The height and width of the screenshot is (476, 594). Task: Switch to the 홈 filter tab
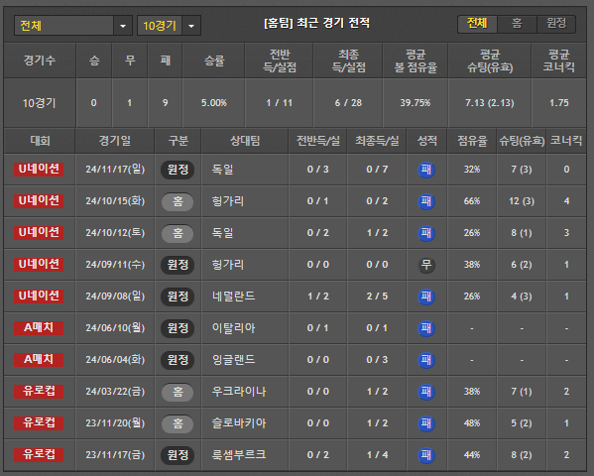517,24
